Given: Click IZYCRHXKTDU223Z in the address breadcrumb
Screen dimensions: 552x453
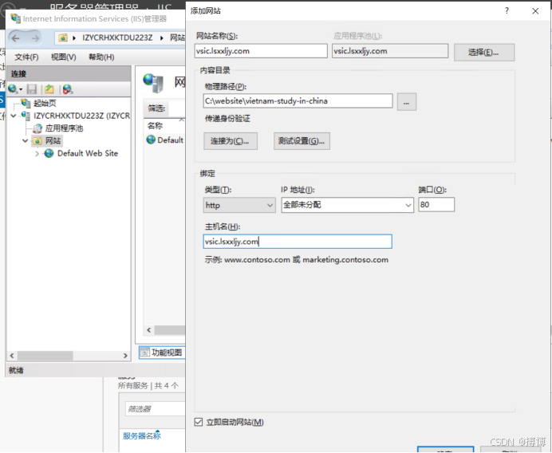Looking at the screenshot, I should click(117, 37).
